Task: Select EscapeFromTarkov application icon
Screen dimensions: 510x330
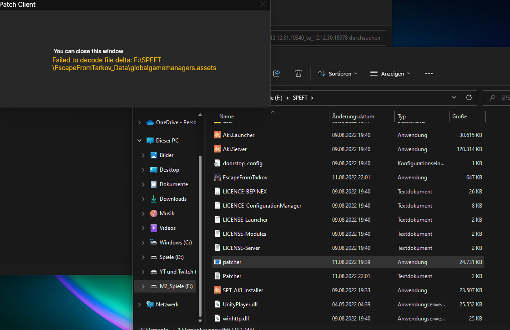Action: pos(217,178)
